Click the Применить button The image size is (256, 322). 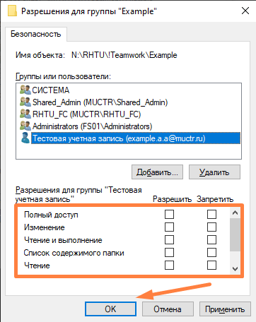[225, 309]
